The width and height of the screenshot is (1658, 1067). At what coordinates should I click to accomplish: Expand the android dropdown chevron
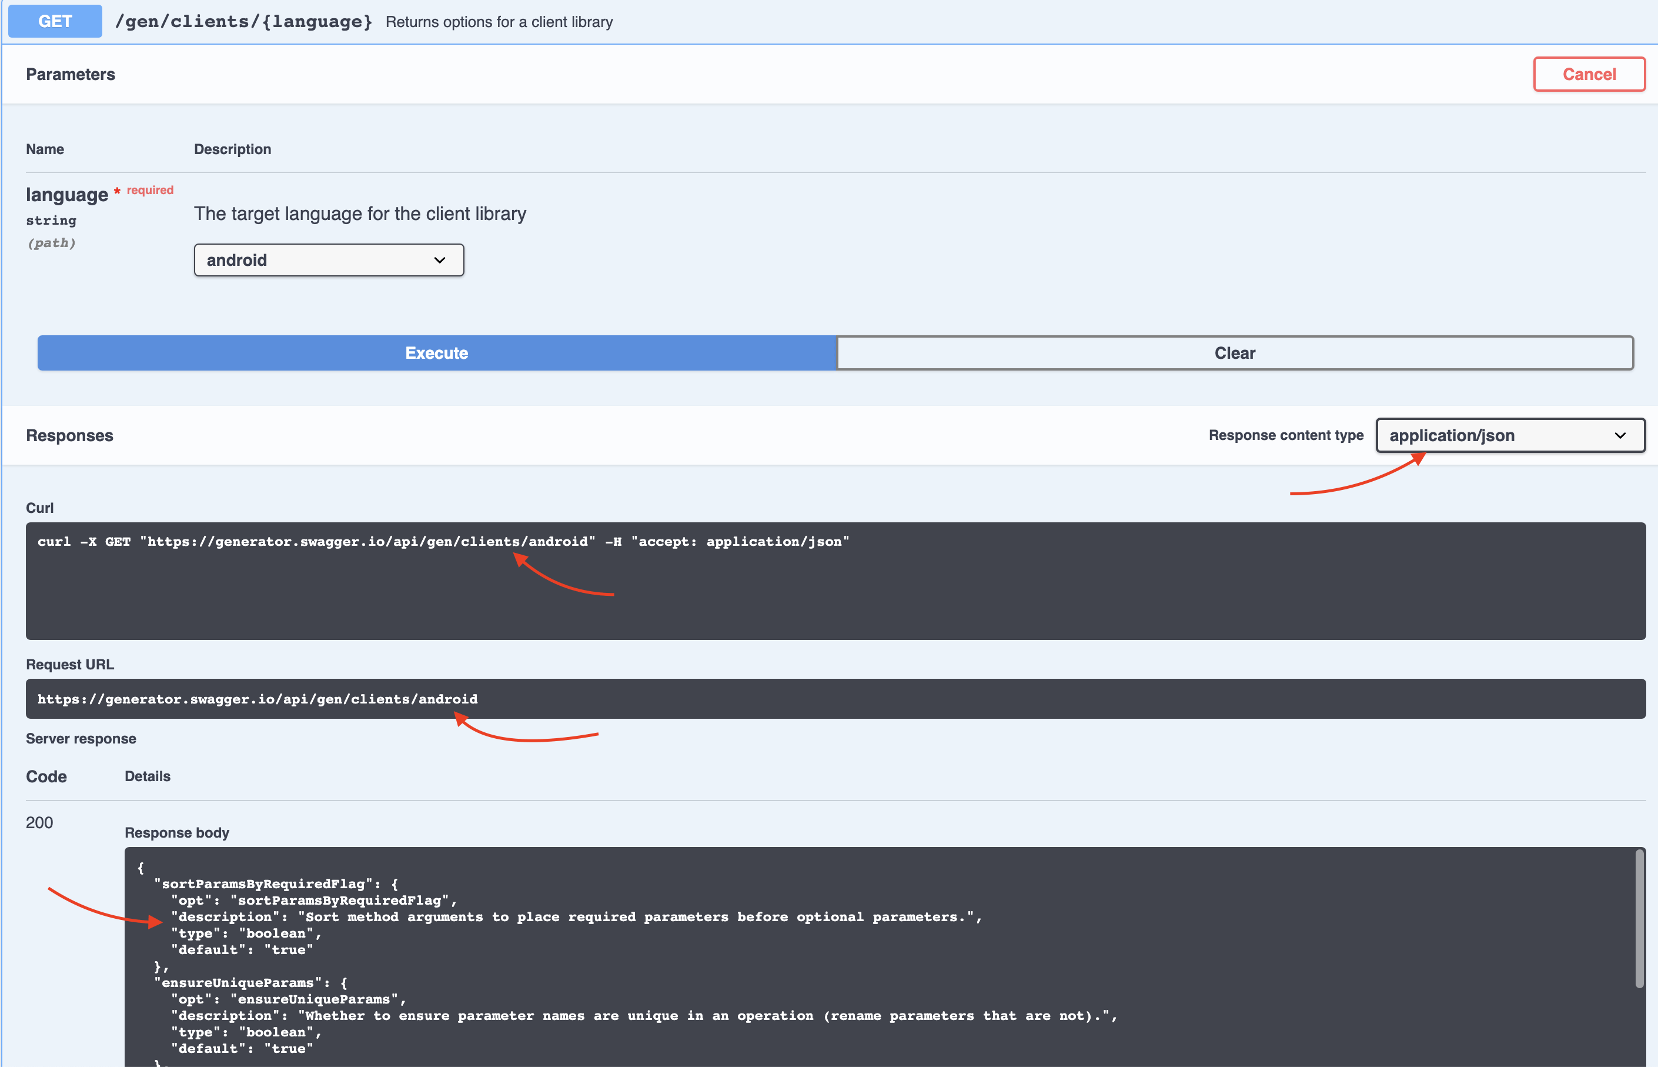click(440, 260)
